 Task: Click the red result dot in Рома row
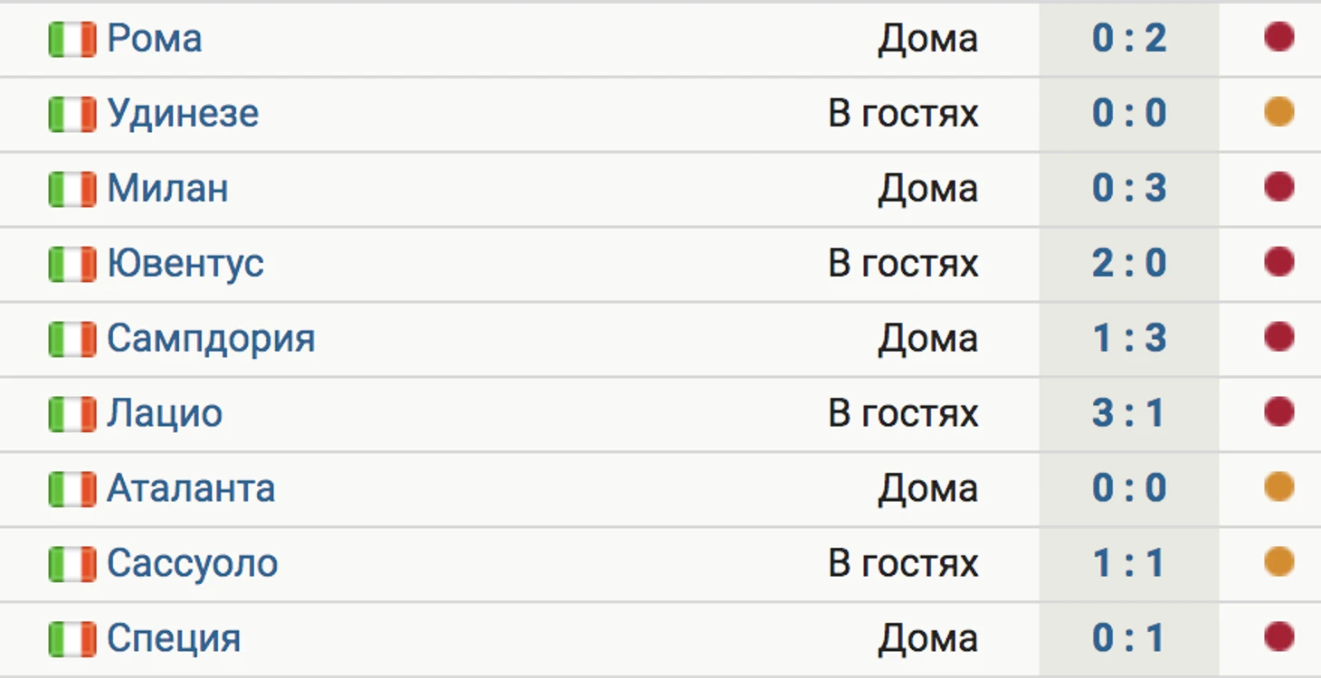[x=1278, y=38]
